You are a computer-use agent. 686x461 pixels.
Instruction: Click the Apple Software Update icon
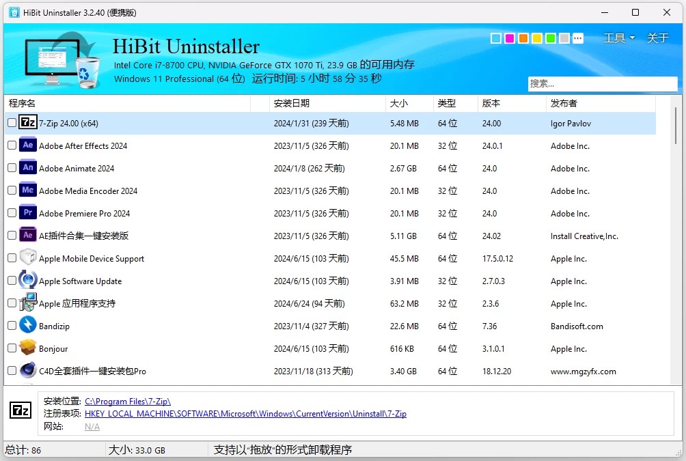click(x=28, y=281)
